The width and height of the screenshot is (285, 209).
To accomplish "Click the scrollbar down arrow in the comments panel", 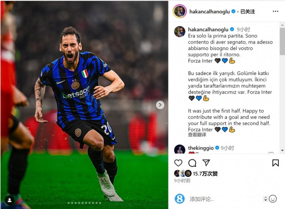I will tap(282, 150).
